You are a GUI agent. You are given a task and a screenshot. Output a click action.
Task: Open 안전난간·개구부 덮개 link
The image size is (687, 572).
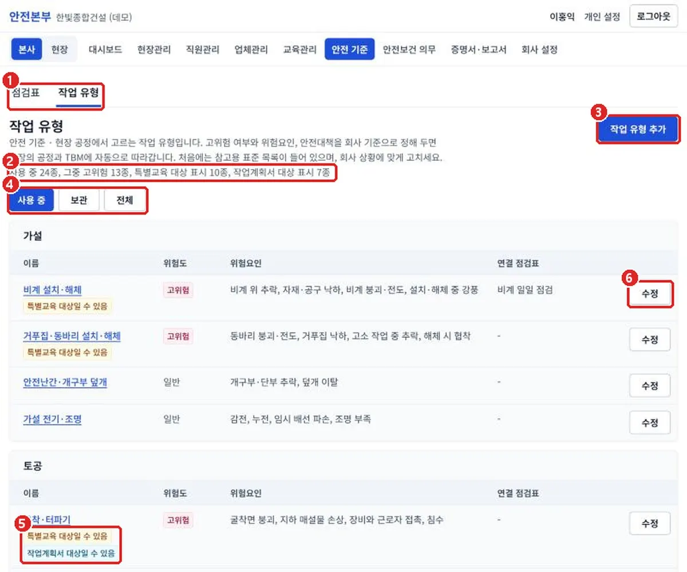click(65, 382)
